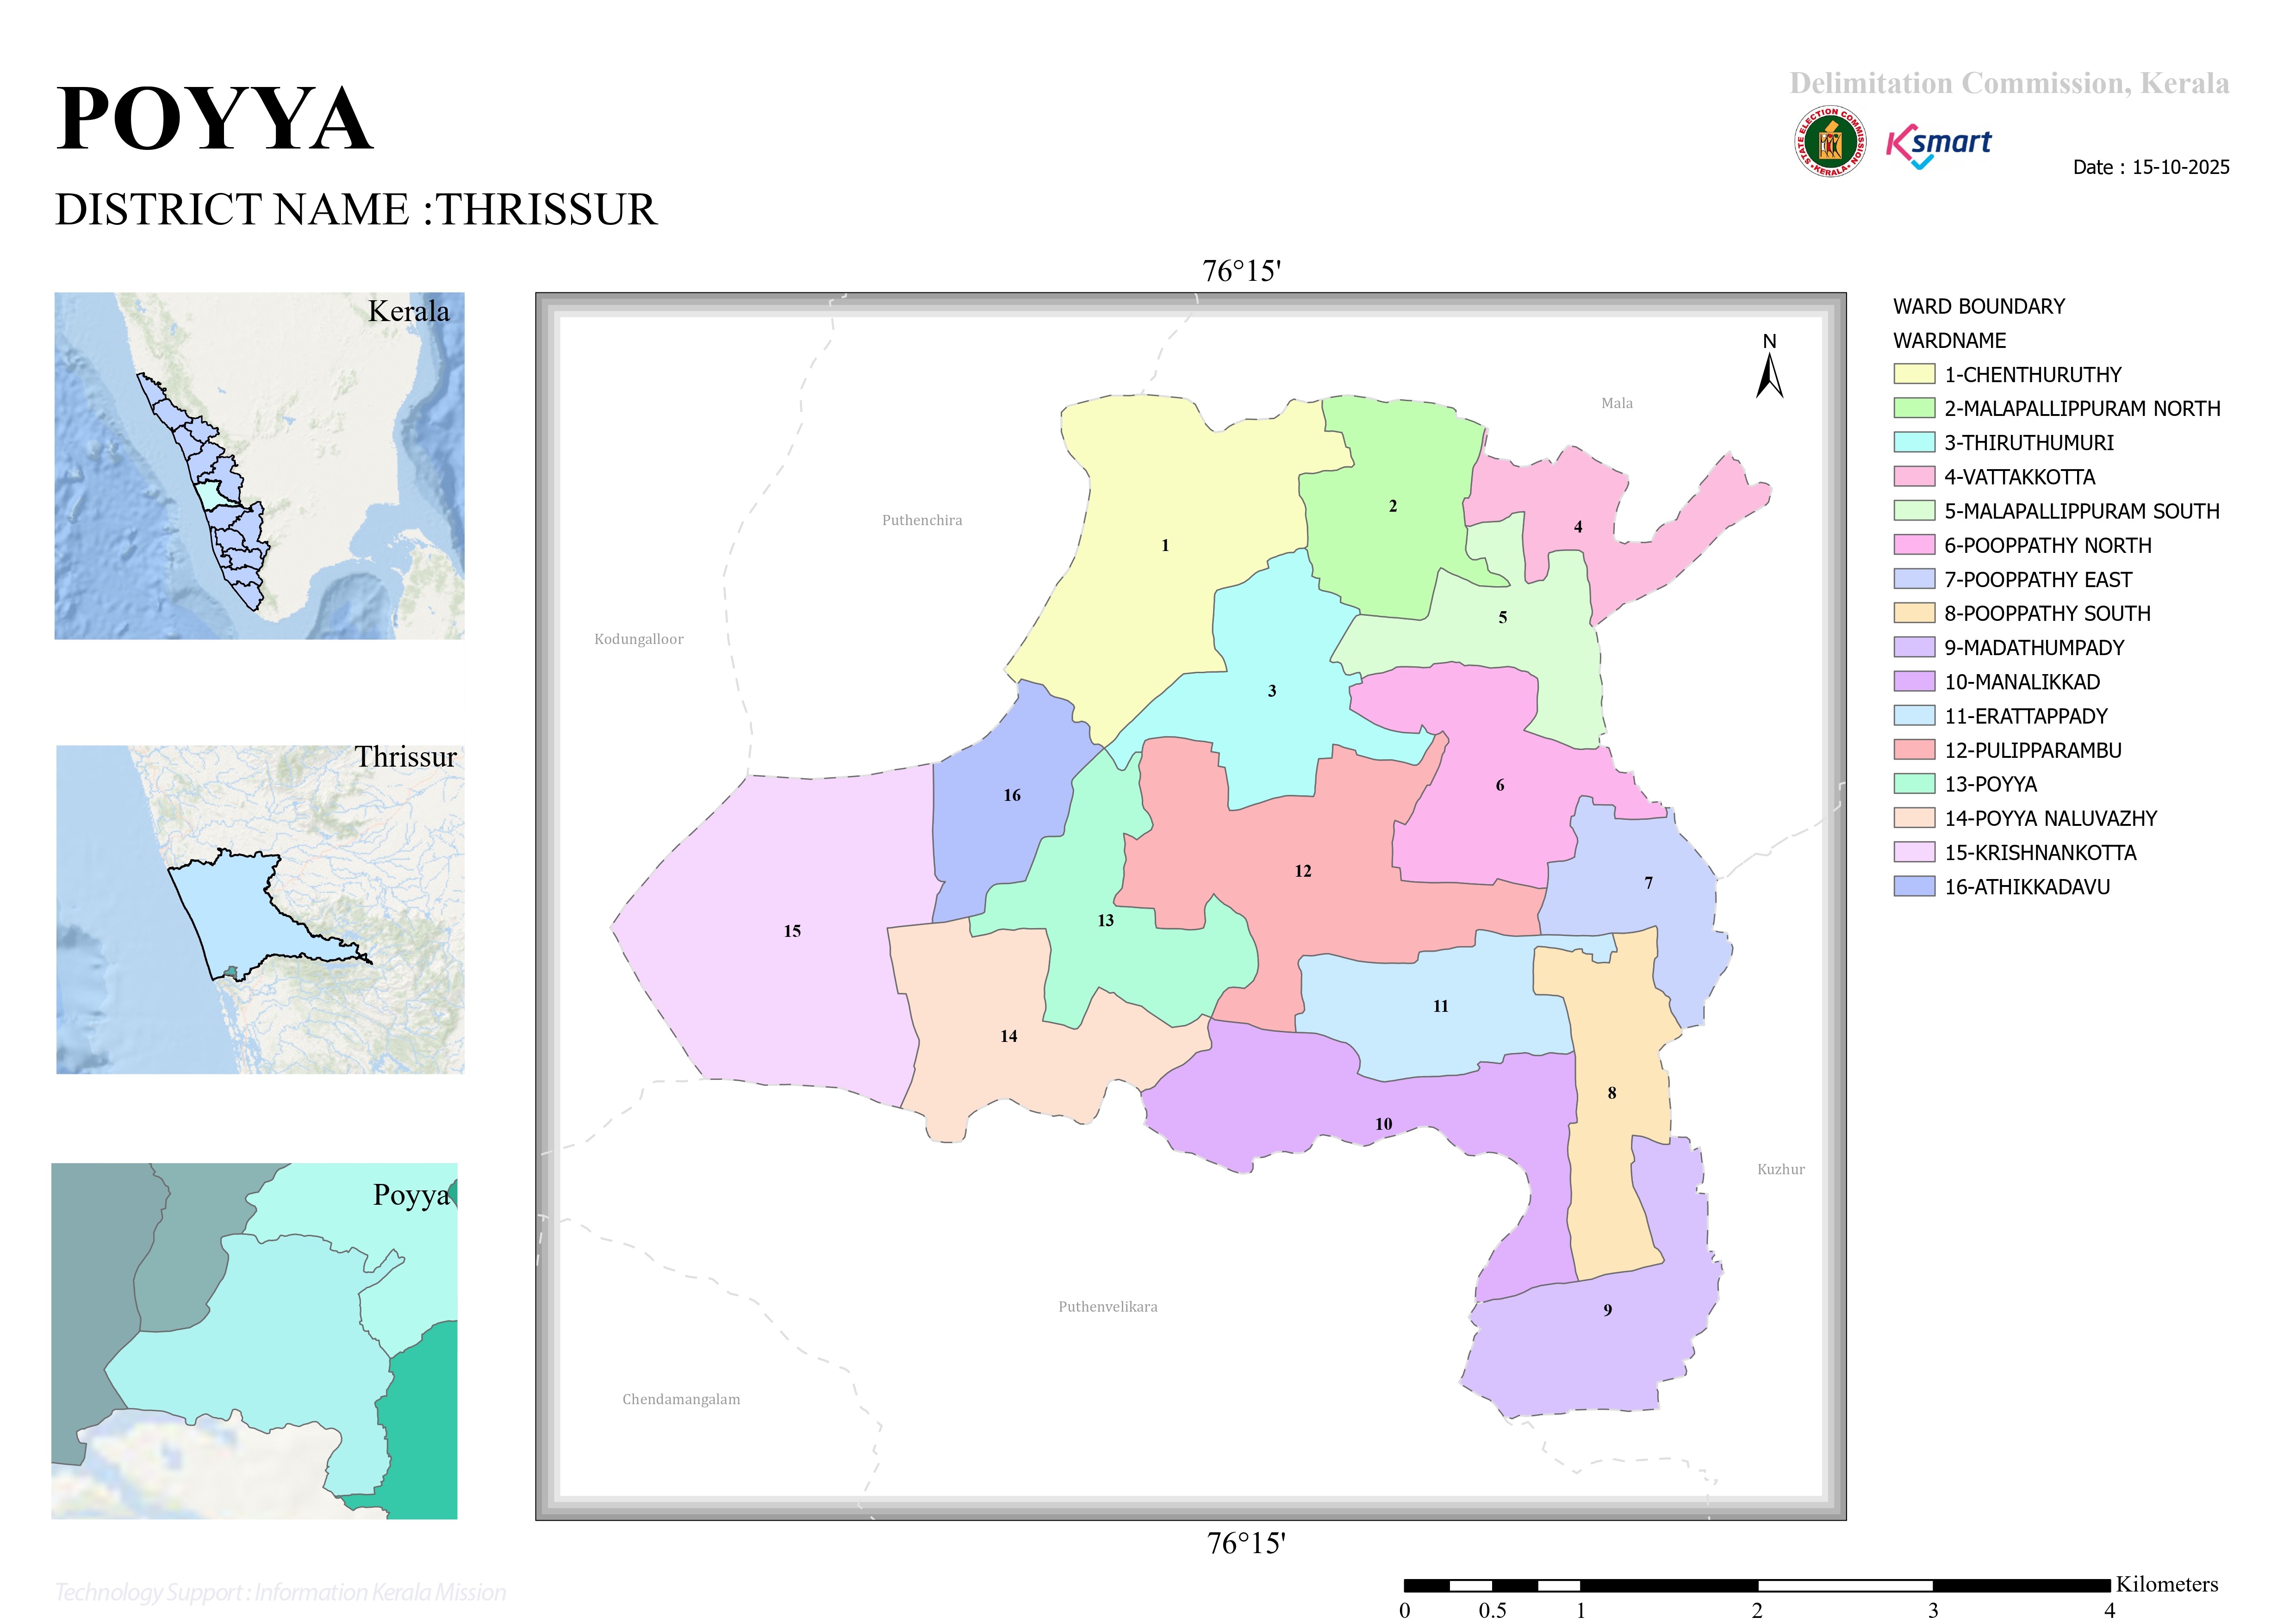The height and width of the screenshot is (1623, 2296).
Task: Select the 16-ATHIKKADAVU legend swatch
Action: [1914, 886]
